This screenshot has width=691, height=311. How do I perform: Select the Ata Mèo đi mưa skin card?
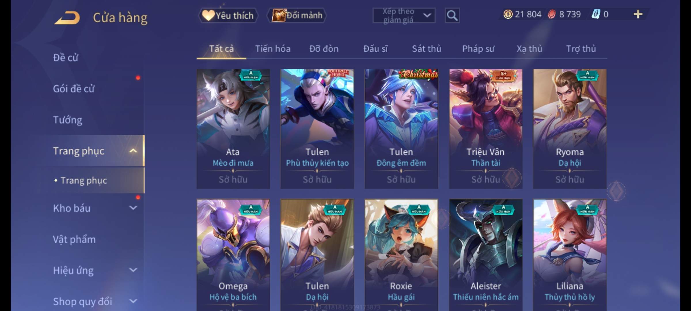coord(233,129)
